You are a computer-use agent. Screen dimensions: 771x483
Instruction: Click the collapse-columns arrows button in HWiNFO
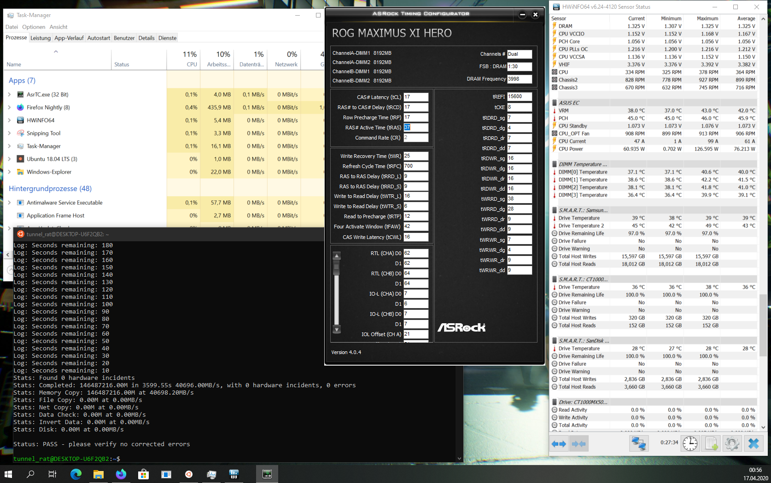point(578,444)
